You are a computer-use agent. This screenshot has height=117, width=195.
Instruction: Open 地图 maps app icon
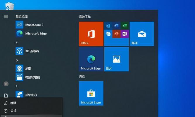point(19,68)
